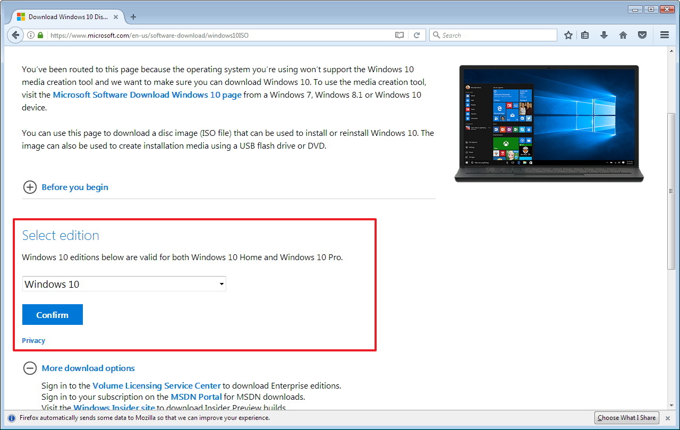Image resolution: width=680 pixels, height=430 pixels.
Task: Open Volume Licensing Service Center link
Action: (157, 385)
